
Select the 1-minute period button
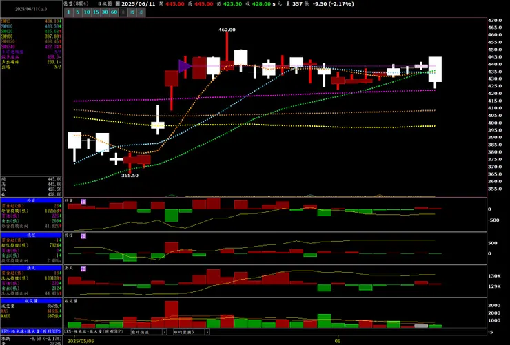pos(68,12)
